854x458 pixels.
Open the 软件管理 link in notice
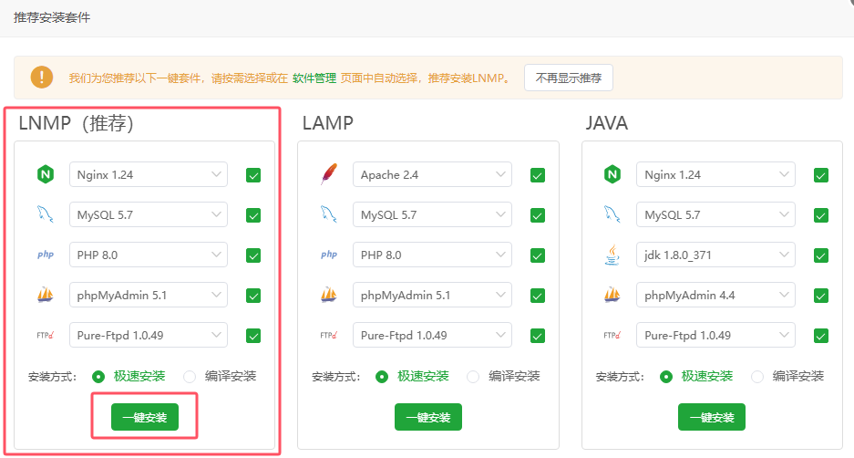click(314, 78)
